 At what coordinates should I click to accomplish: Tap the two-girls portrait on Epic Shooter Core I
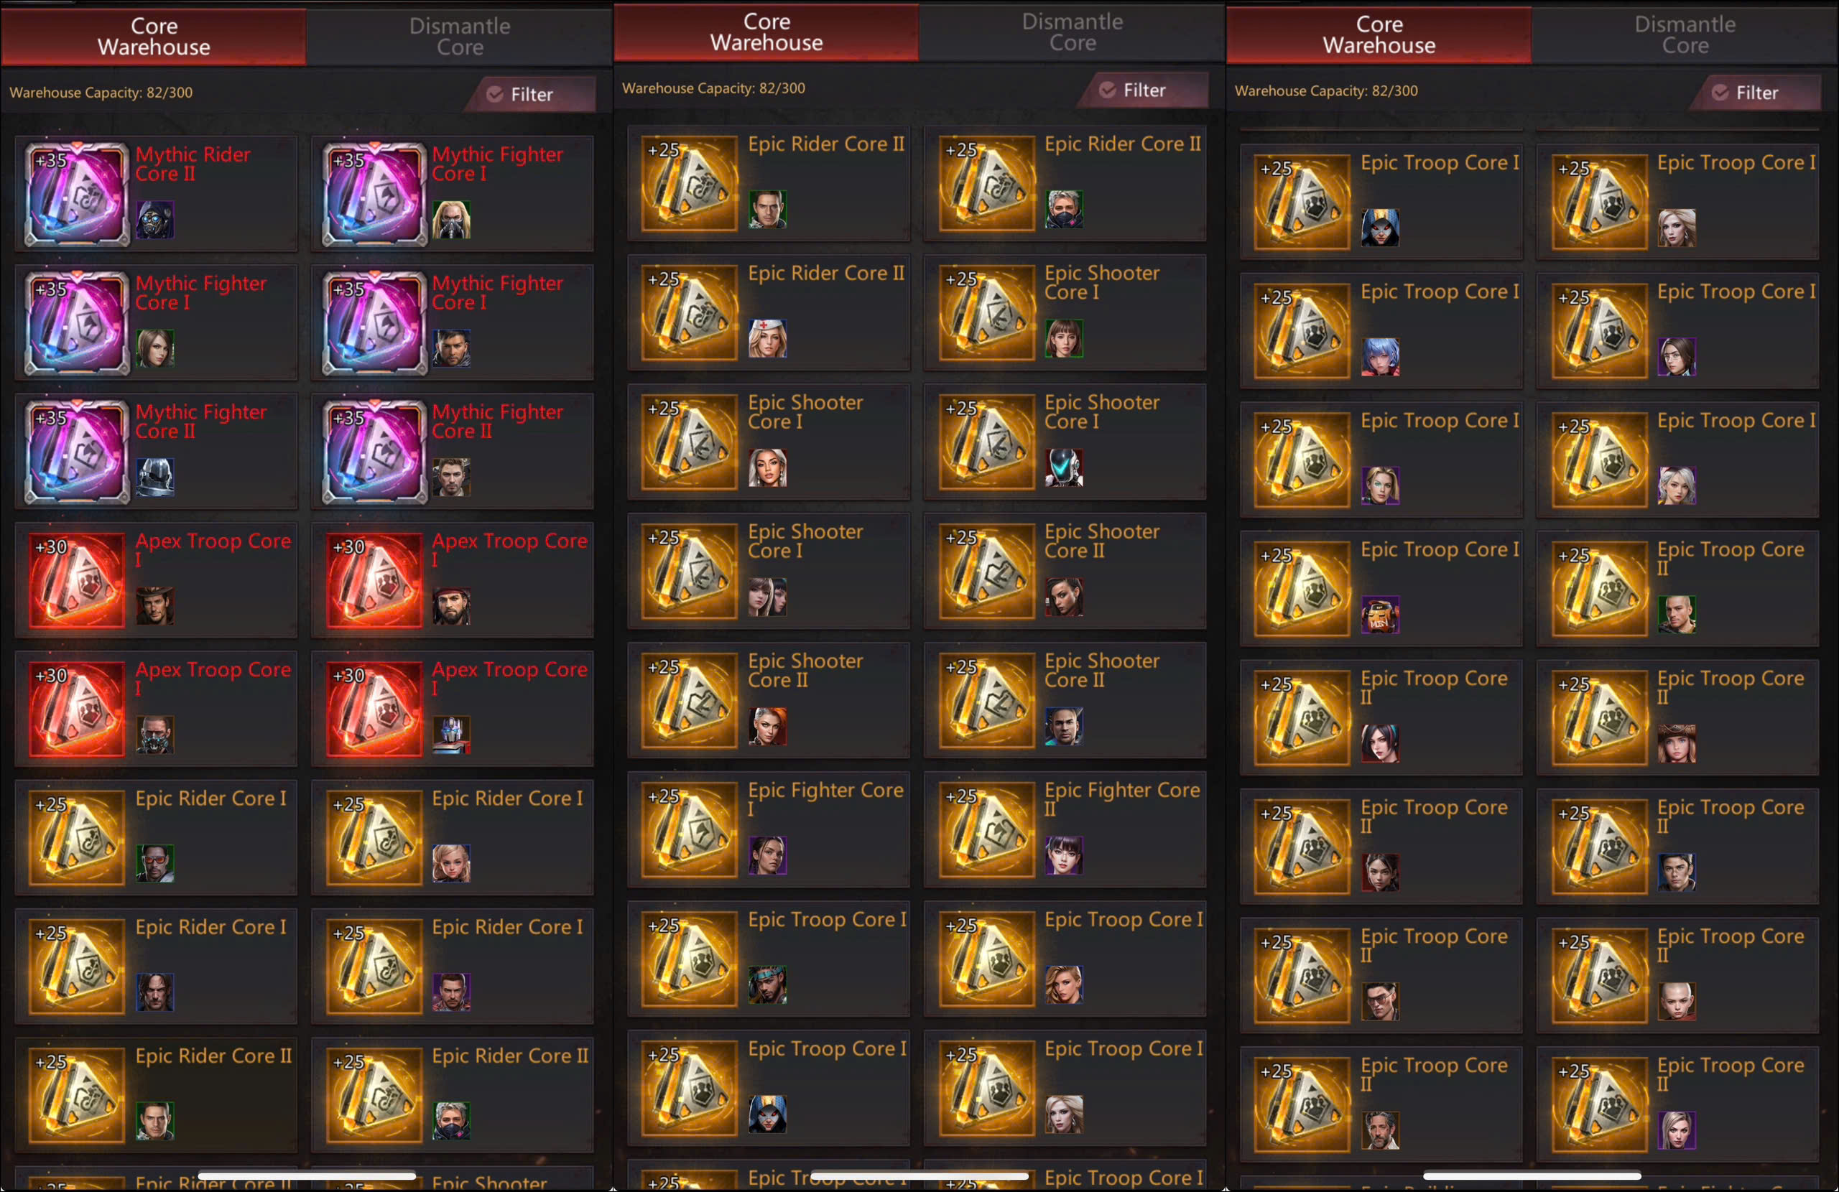tap(767, 597)
